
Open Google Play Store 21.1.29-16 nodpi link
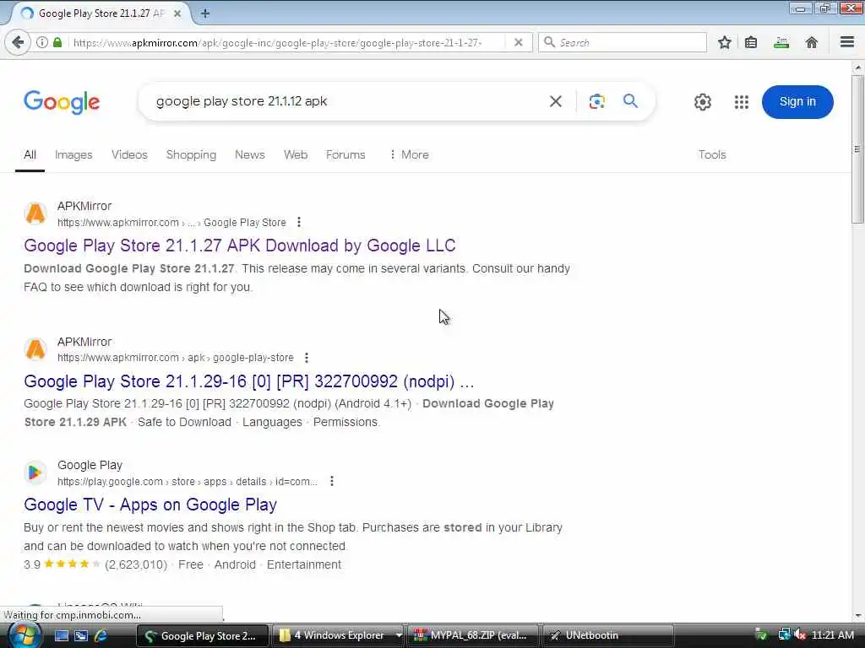tap(249, 381)
